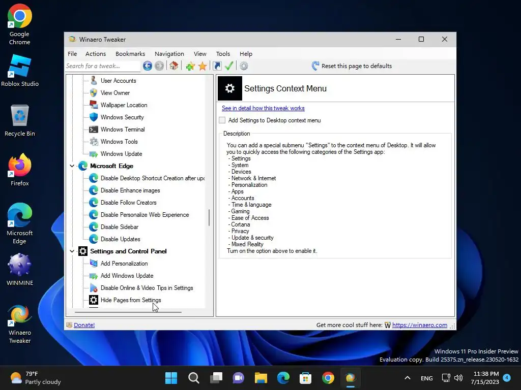Enable Add Settings to Desktop context menu
The height and width of the screenshot is (390, 521).
222,120
